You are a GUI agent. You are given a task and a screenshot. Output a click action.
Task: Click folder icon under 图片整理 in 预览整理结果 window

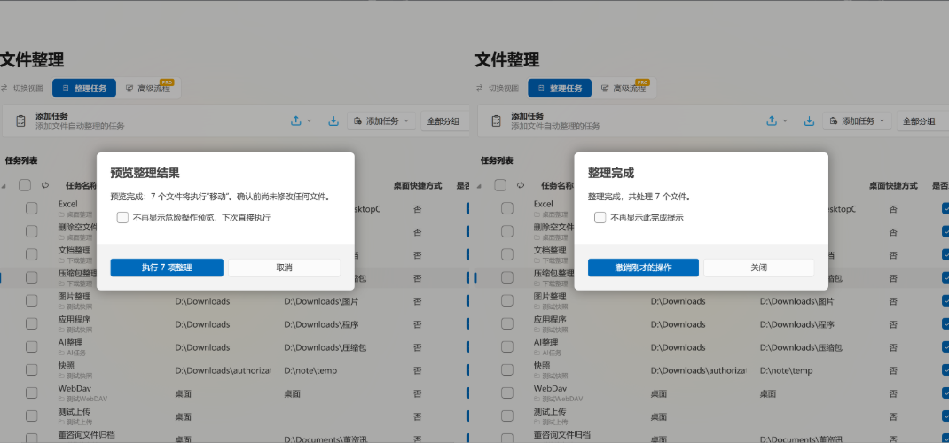click(x=61, y=307)
